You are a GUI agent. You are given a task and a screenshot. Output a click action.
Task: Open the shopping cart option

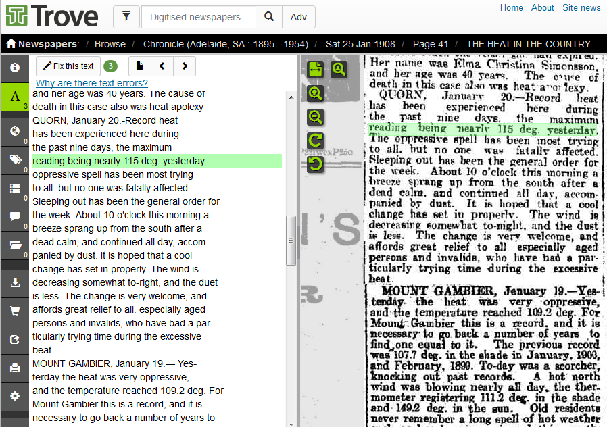(x=15, y=311)
